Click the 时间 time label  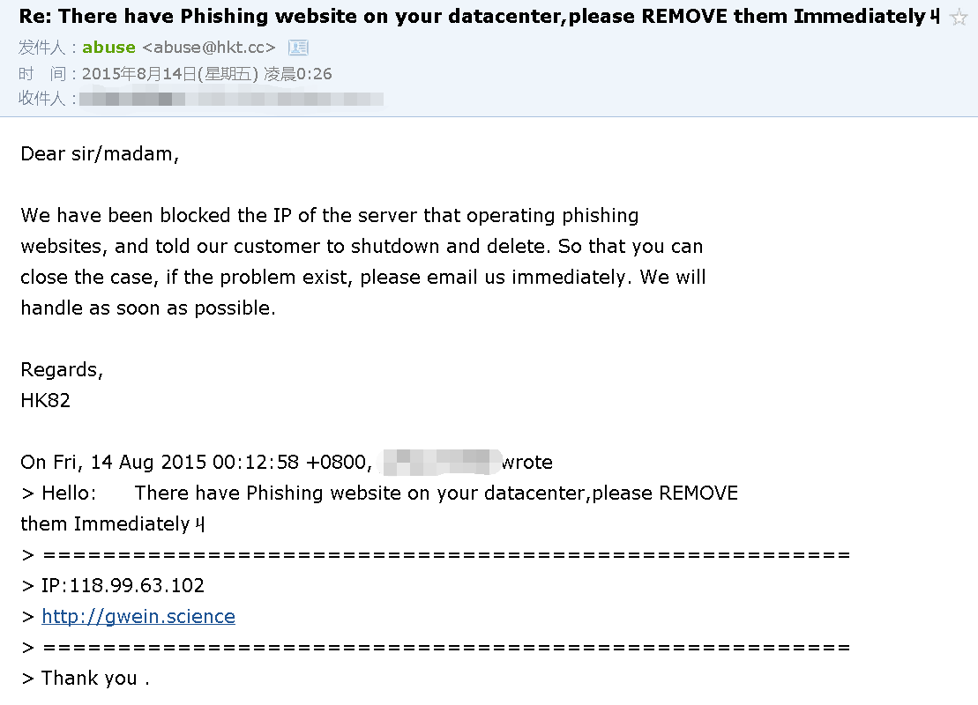point(41,74)
